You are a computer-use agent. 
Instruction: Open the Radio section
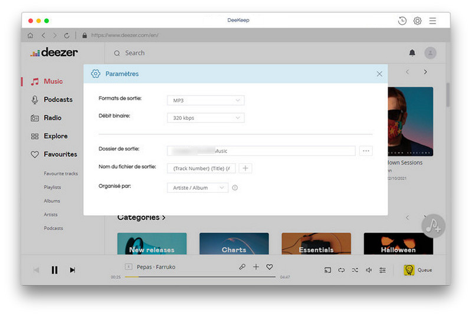(x=46, y=118)
